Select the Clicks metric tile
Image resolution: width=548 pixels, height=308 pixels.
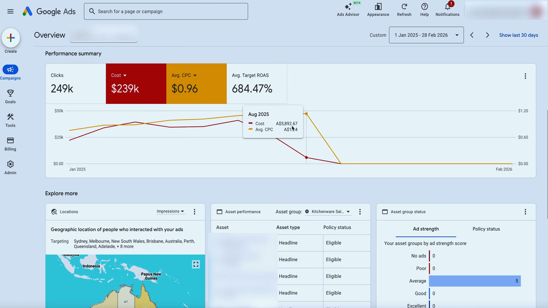pos(76,84)
